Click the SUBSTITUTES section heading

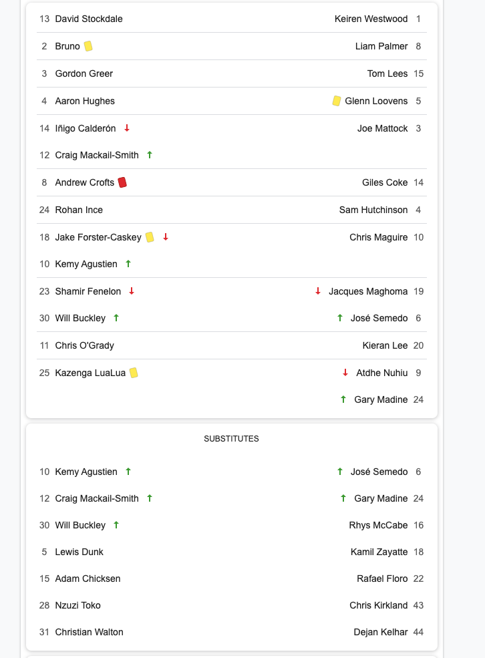[232, 438]
